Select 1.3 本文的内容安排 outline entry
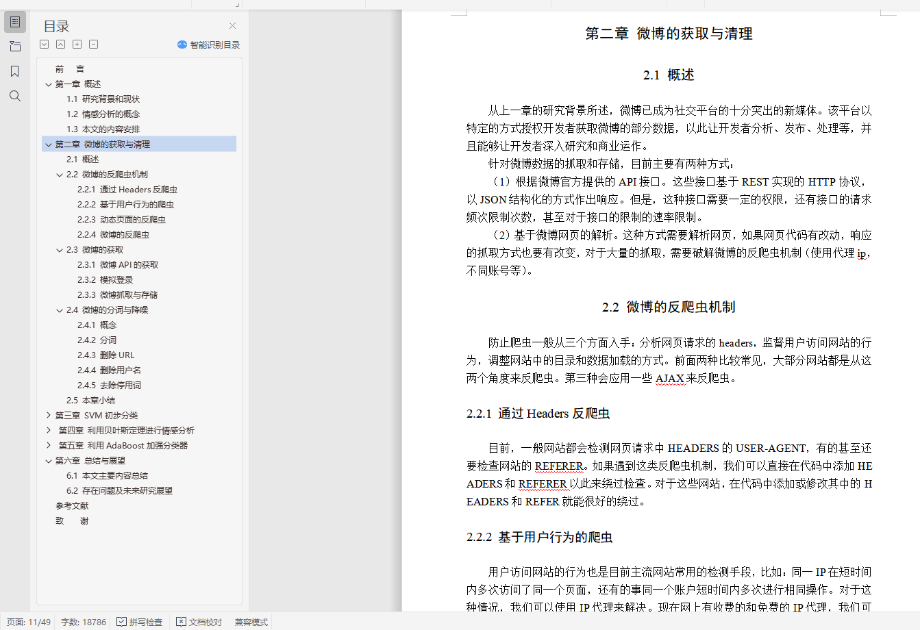920x630 pixels. pos(103,129)
